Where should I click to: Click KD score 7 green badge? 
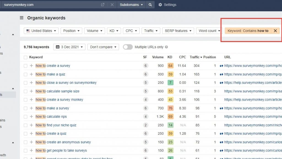click(170, 83)
